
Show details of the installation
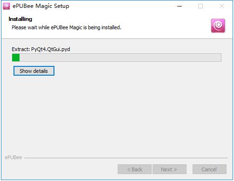(34, 71)
